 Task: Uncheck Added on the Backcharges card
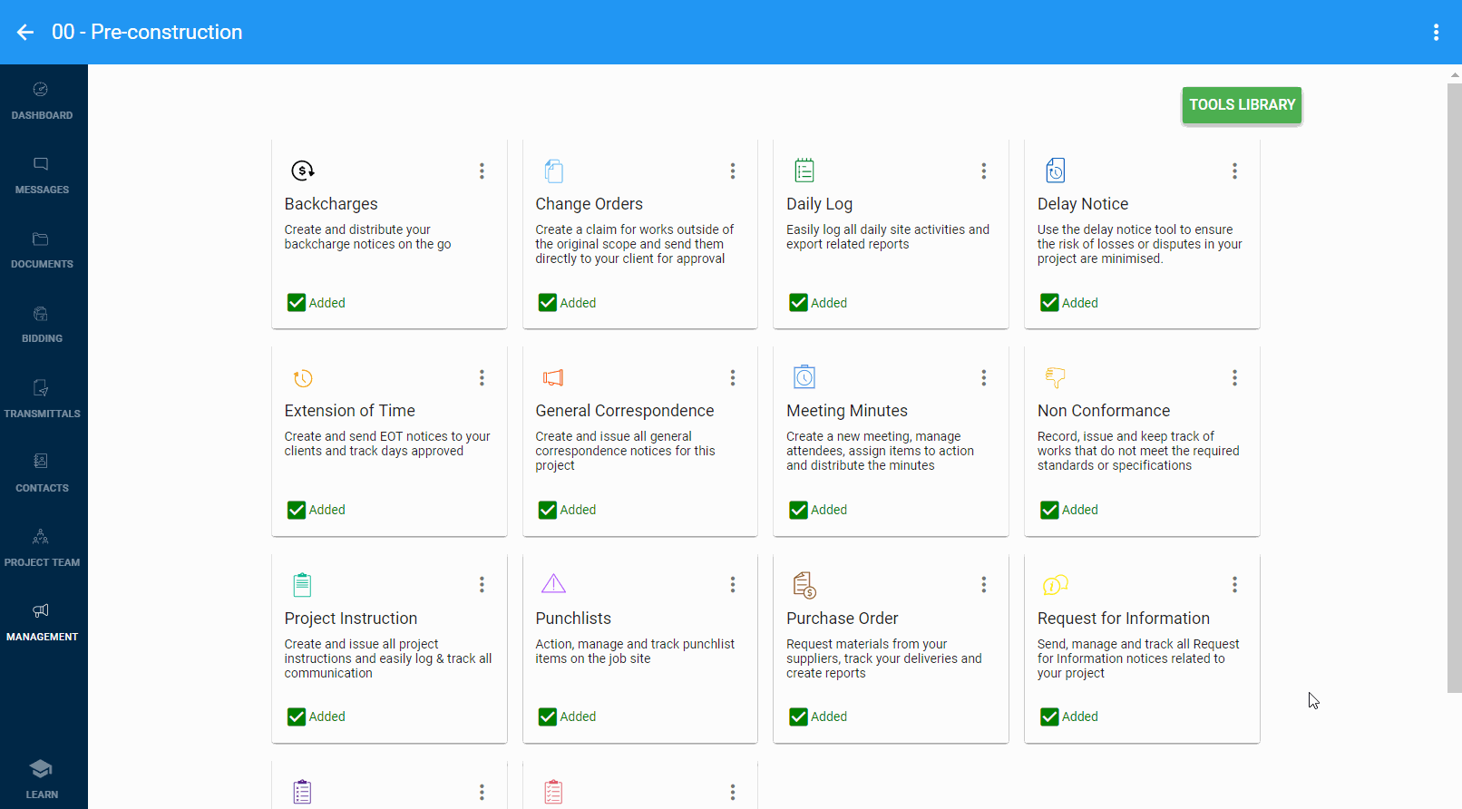coord(297,303)
